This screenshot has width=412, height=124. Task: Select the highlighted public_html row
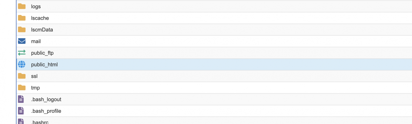click(x=214, y=64)
